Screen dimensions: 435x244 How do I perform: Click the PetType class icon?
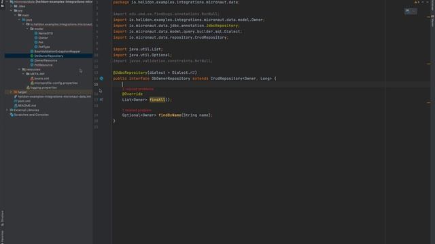(x=36, y=47)
